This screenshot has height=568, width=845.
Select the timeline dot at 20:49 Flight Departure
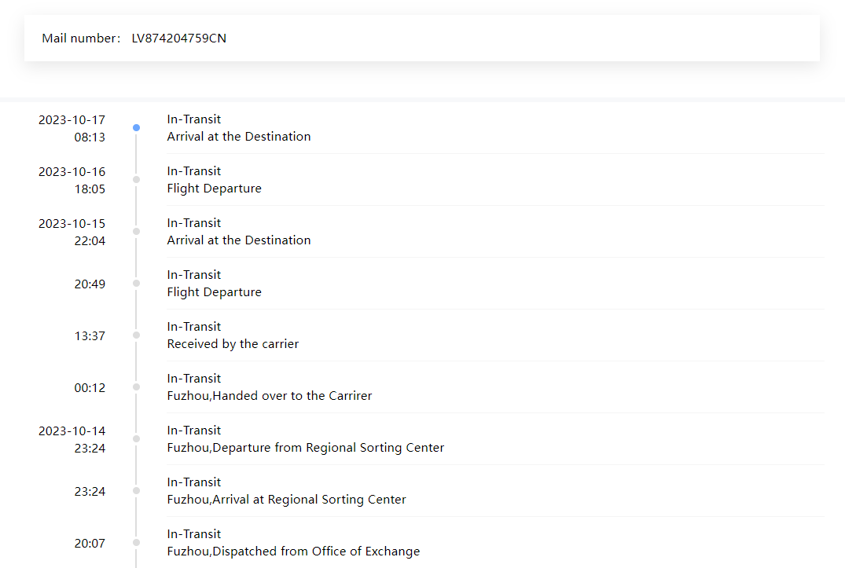(136, 283)
